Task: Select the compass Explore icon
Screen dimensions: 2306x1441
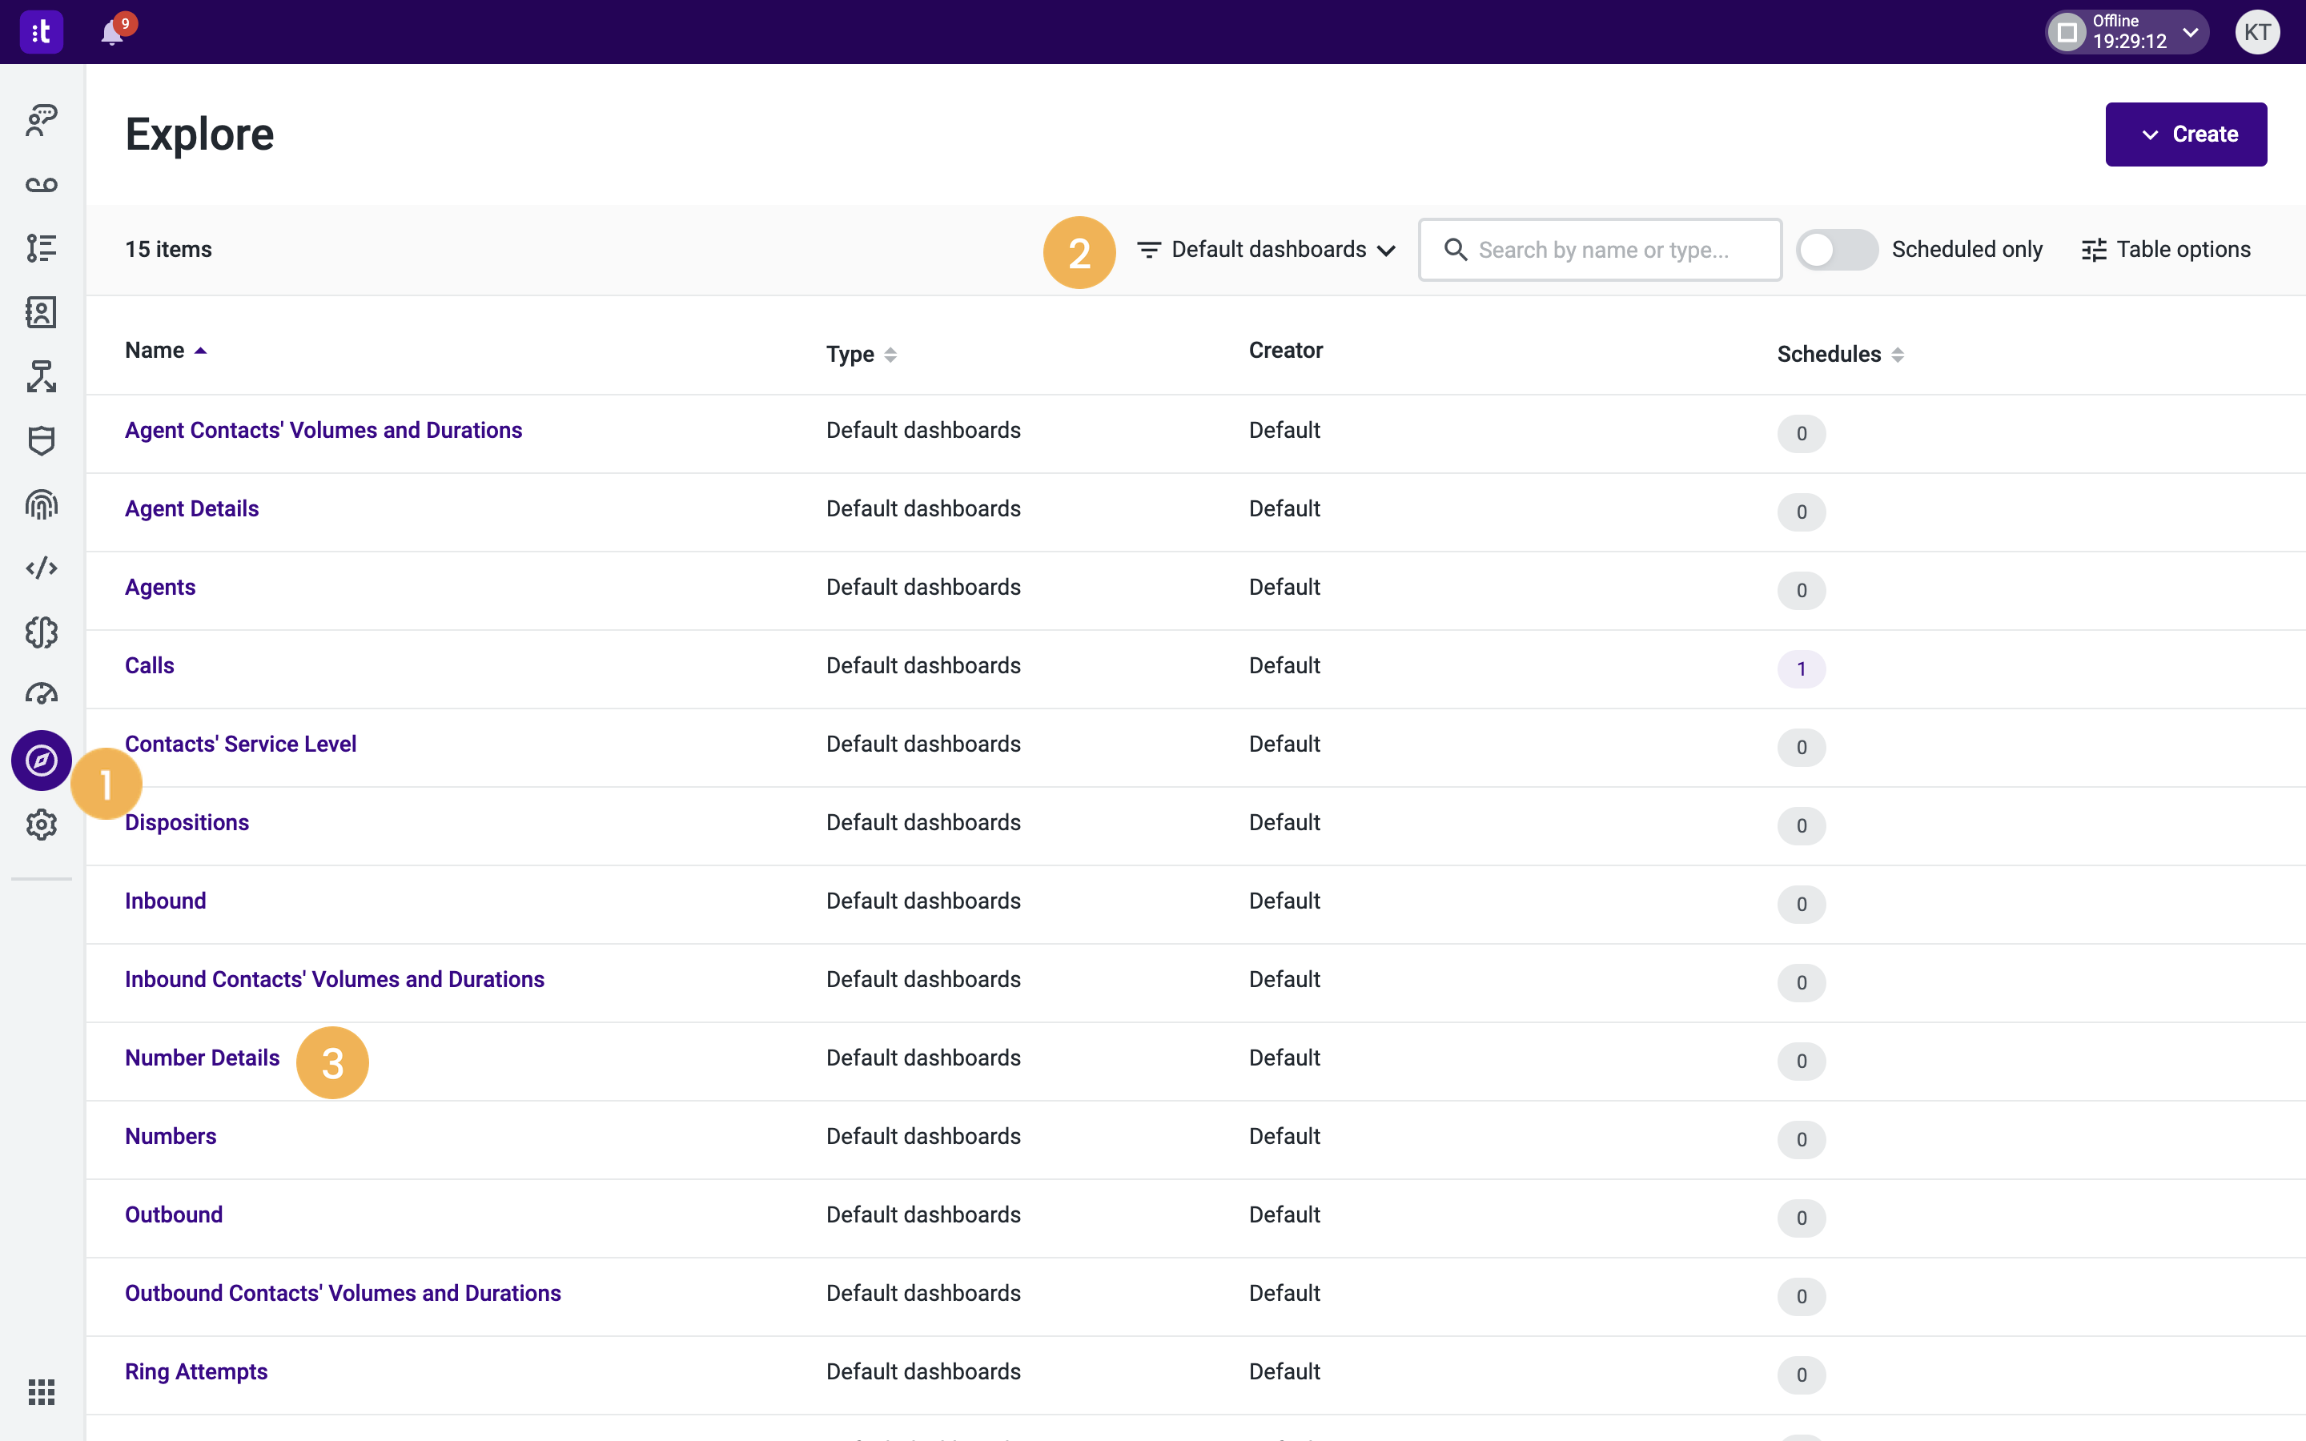Action: pyautogui.click(x=41, y=761)
